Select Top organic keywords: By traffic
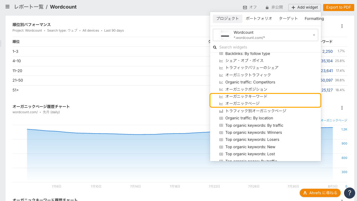357x201 pixels. pyautogui.click(x=254, y=126)
